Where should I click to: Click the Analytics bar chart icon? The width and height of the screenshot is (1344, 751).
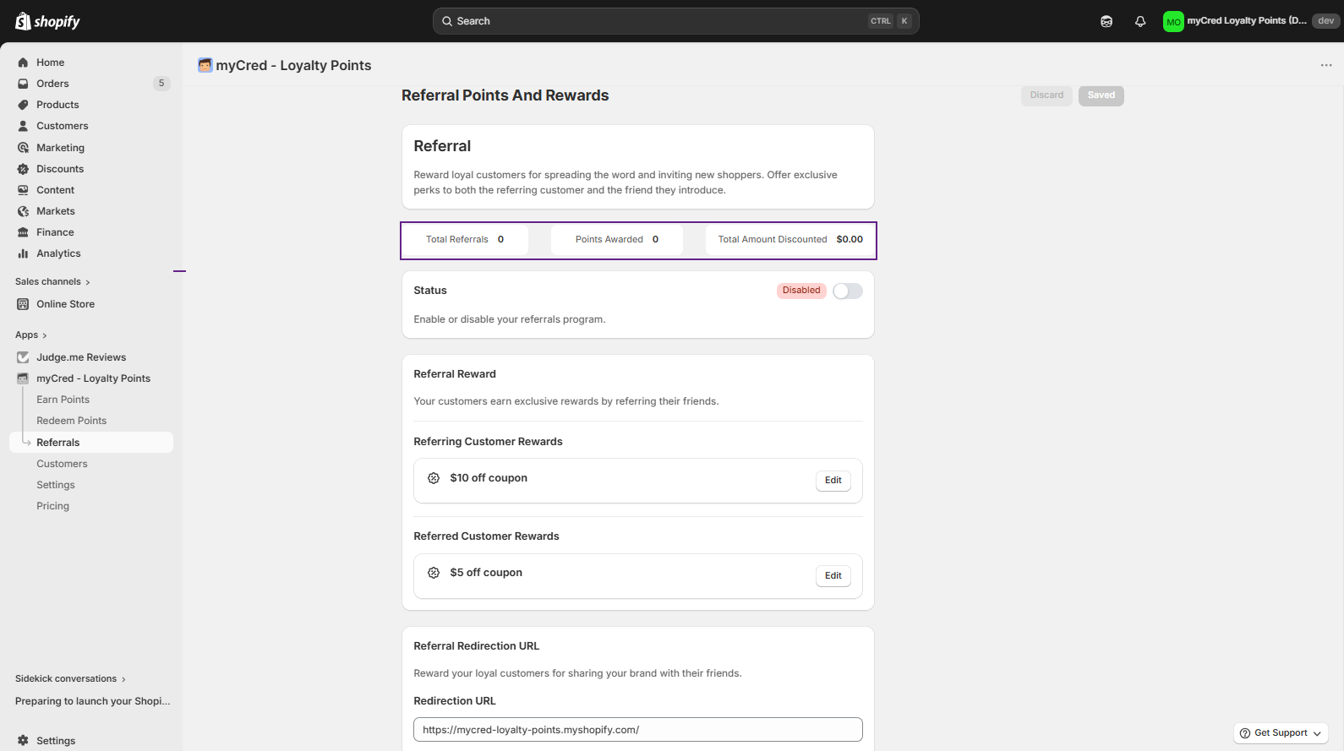[x=23, y=253]
